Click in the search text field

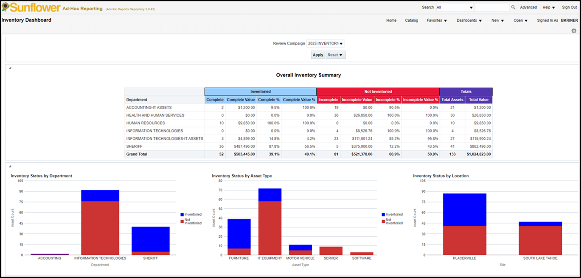click(492, 7)
